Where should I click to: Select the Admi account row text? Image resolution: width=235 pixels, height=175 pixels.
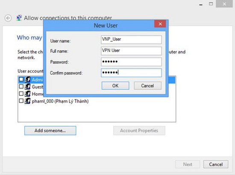pos(38,80)
